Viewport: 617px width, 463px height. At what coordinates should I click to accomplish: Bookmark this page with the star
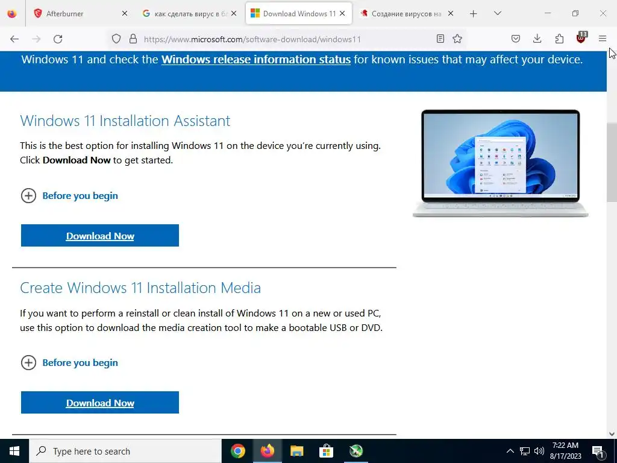pos(457,39)
